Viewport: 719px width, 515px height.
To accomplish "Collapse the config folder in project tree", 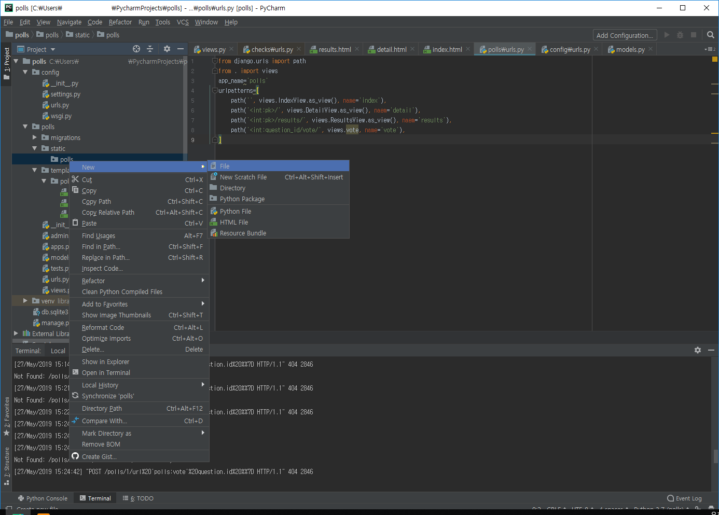I will pyautogui.click(x=25, y=72).
